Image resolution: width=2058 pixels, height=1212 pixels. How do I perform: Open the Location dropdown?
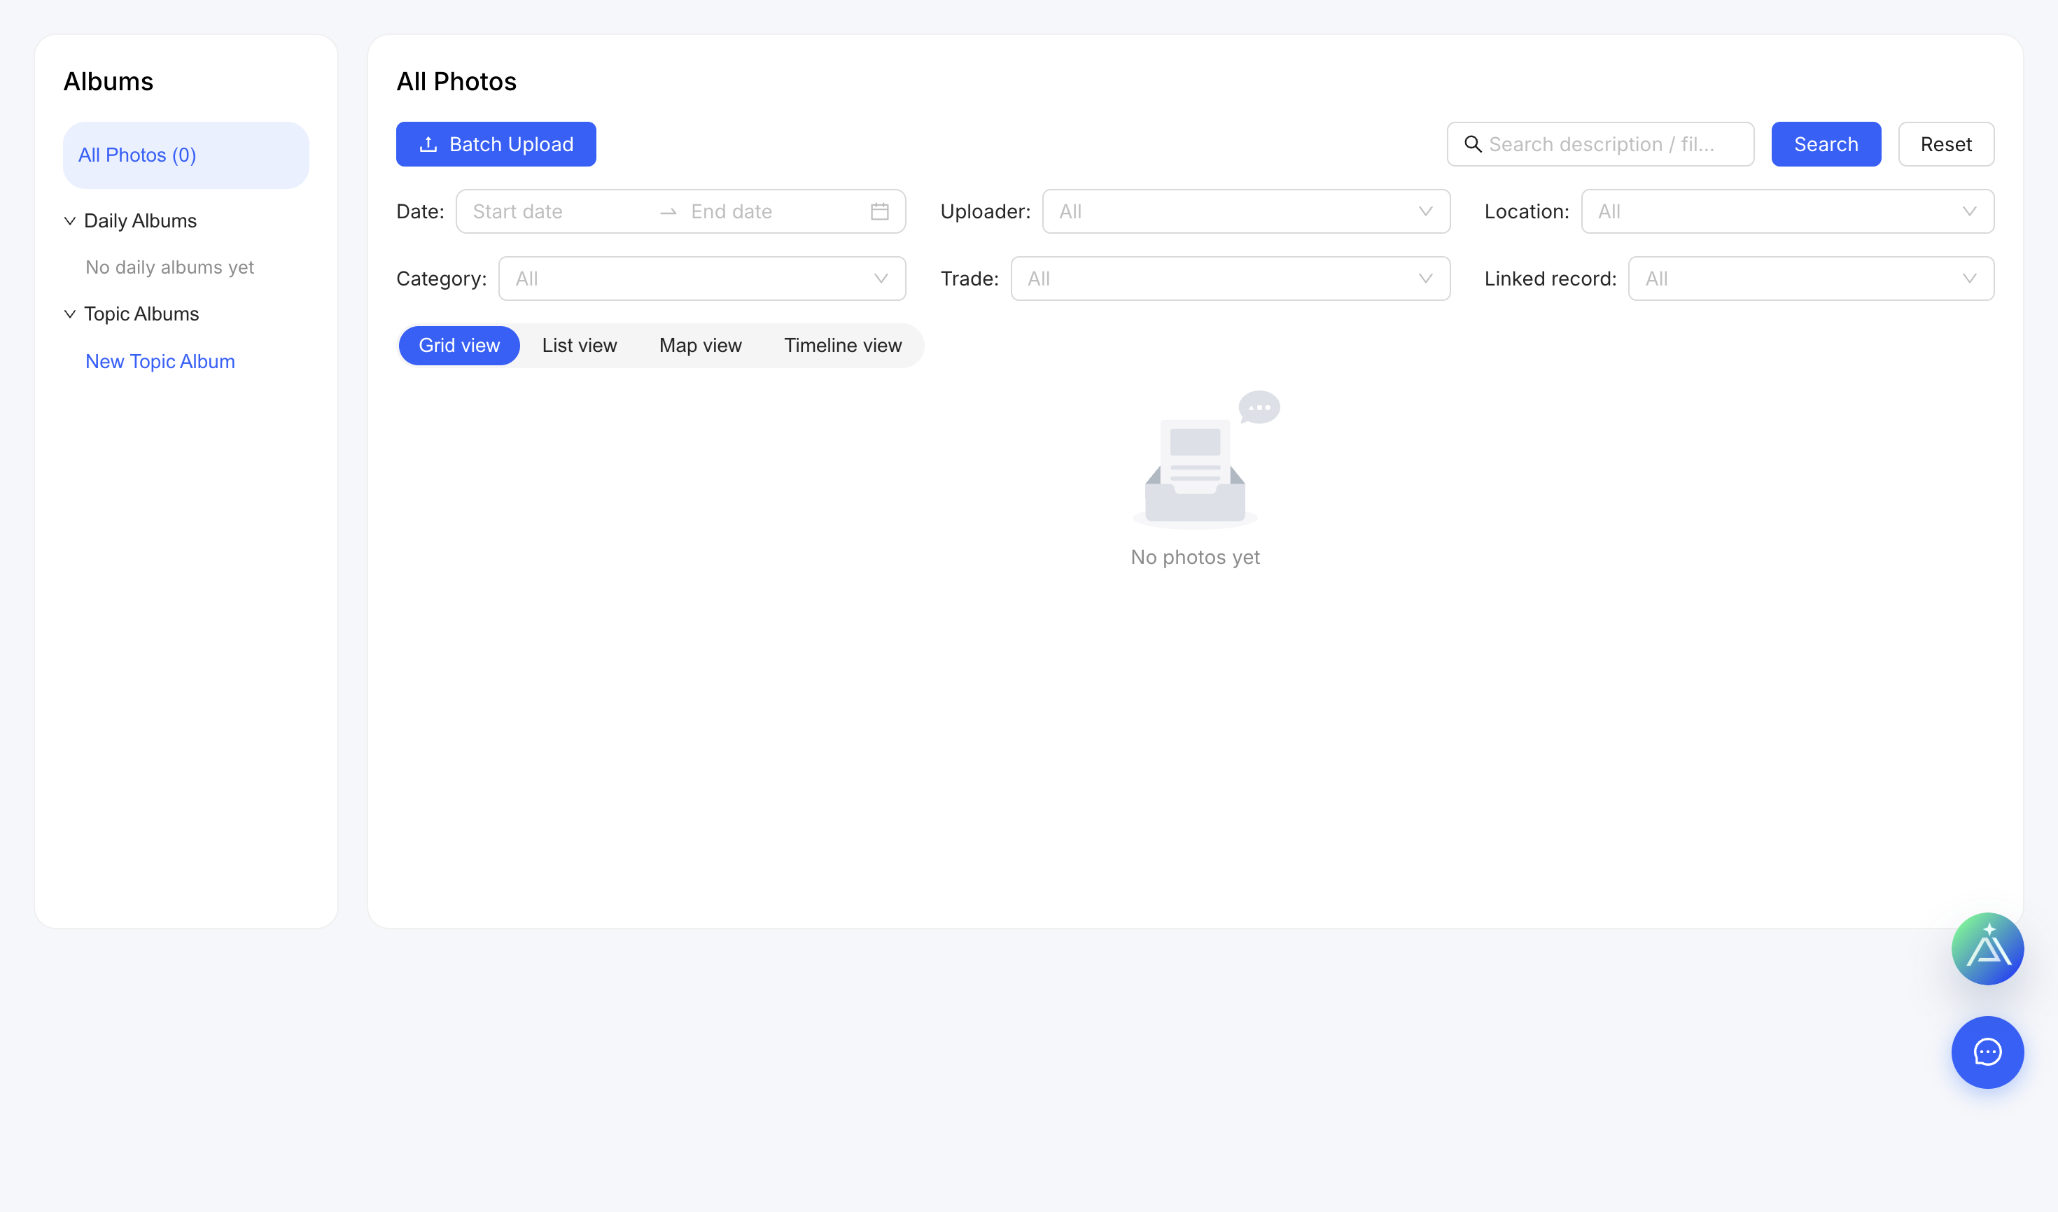1788,211
